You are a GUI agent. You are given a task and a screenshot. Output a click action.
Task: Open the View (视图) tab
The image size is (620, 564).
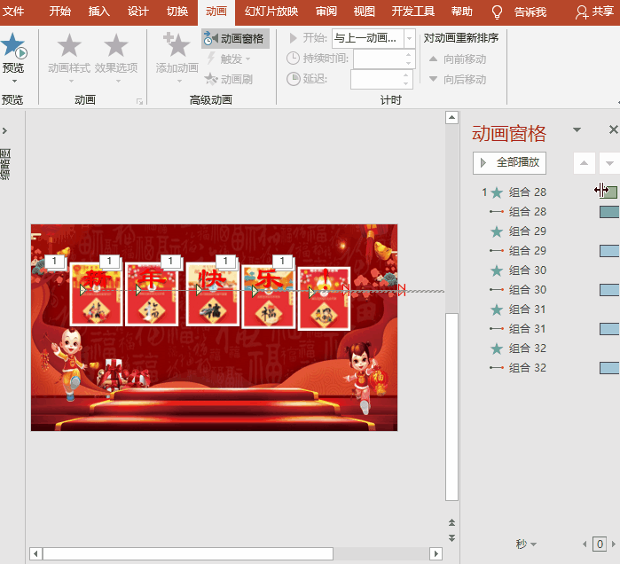click(365, 12)
